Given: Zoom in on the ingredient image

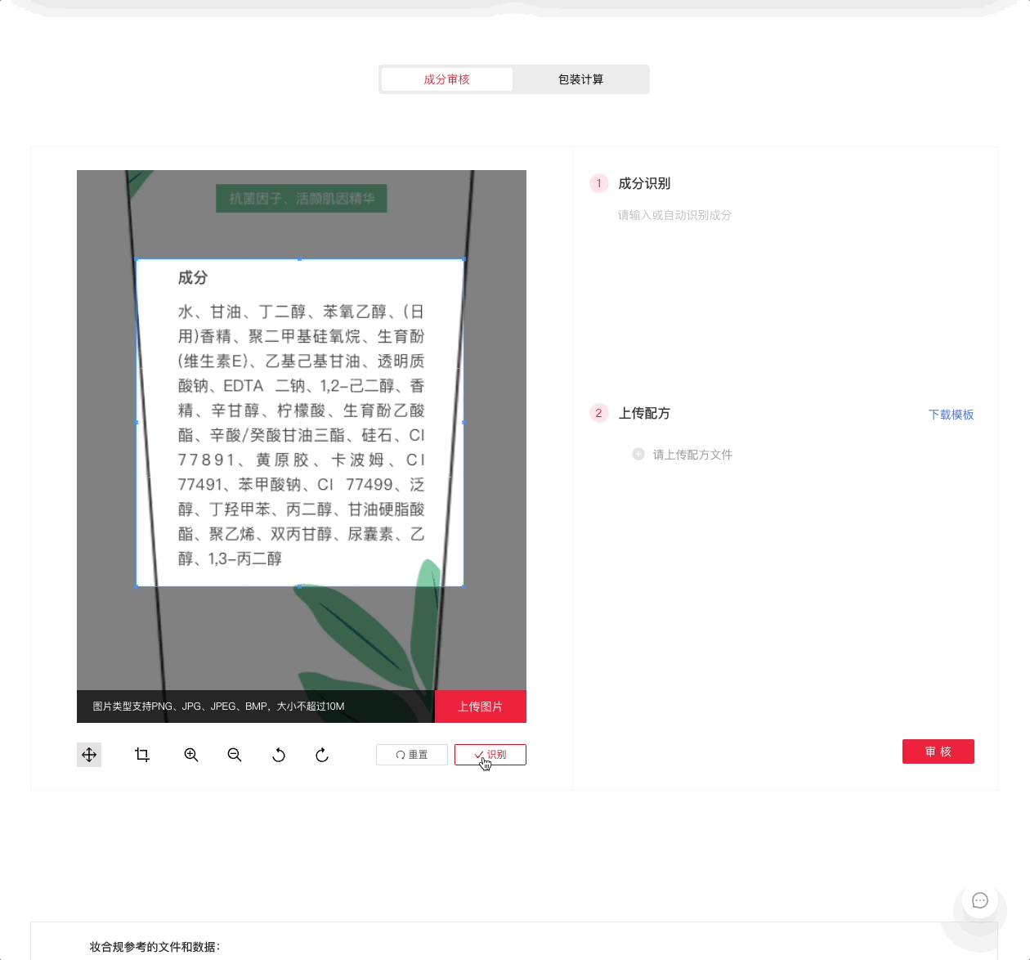Looking at the screenshot, I should pyautogui.click(x=191, y=755).
